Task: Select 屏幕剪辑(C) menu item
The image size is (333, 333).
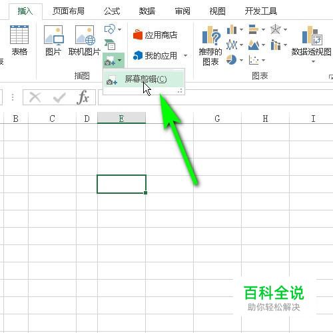Action: (144, 79)
